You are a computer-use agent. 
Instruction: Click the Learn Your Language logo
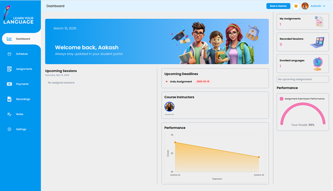18,17
